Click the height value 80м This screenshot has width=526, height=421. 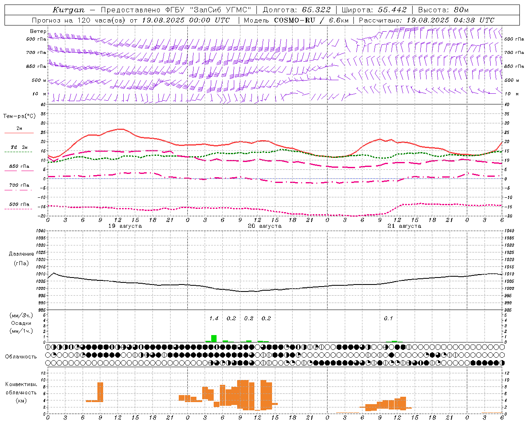coord(461,10)
